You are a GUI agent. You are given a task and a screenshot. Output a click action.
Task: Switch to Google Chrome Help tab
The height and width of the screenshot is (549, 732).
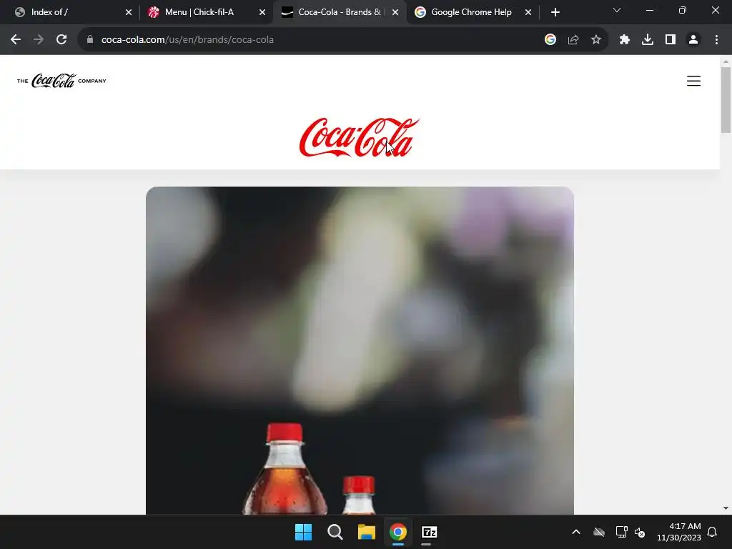[472, 12]
